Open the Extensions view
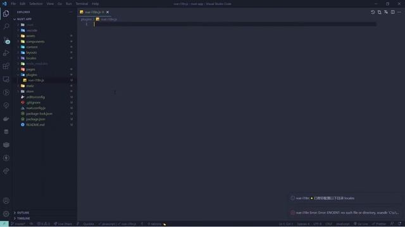 pyautogui.click(x=6, y=66)
